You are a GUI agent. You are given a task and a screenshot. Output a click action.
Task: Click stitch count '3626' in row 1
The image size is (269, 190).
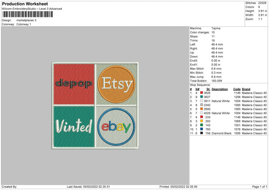(207, 93)
